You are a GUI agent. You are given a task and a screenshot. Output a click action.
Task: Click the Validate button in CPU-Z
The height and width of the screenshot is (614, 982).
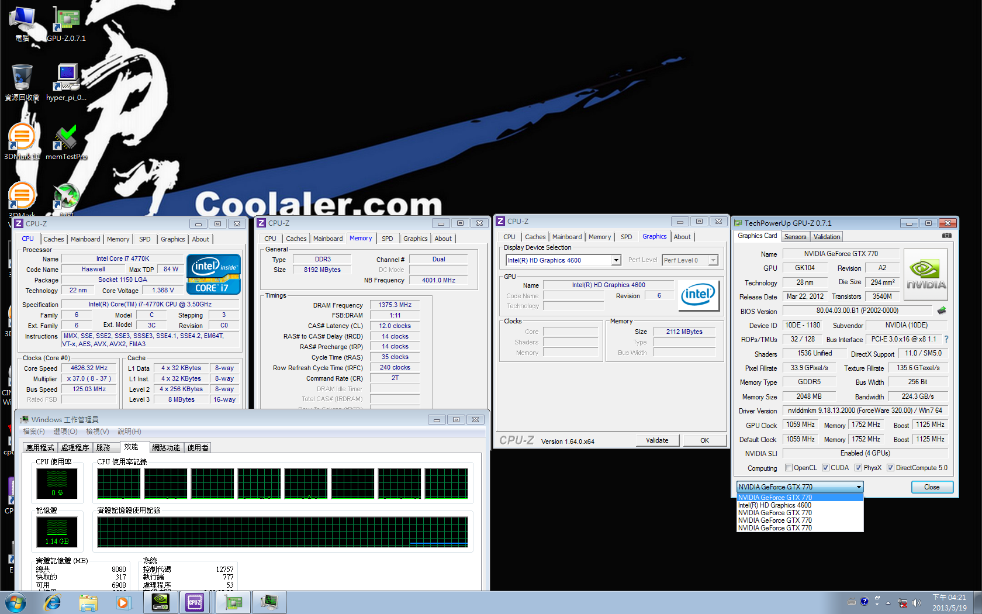[657, 440]
